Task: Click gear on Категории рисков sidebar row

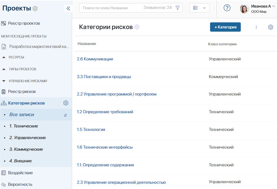Action: pyautogui.click(x=66, y=103)
